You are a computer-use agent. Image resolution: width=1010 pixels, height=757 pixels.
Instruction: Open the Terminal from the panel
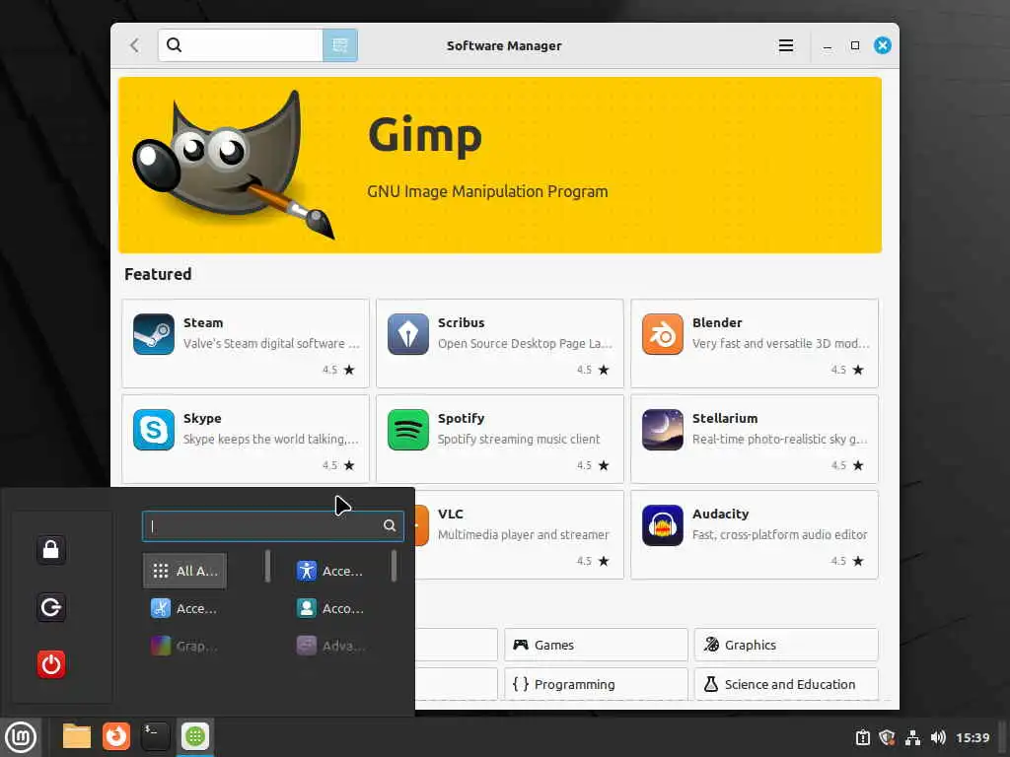point(155,735)
